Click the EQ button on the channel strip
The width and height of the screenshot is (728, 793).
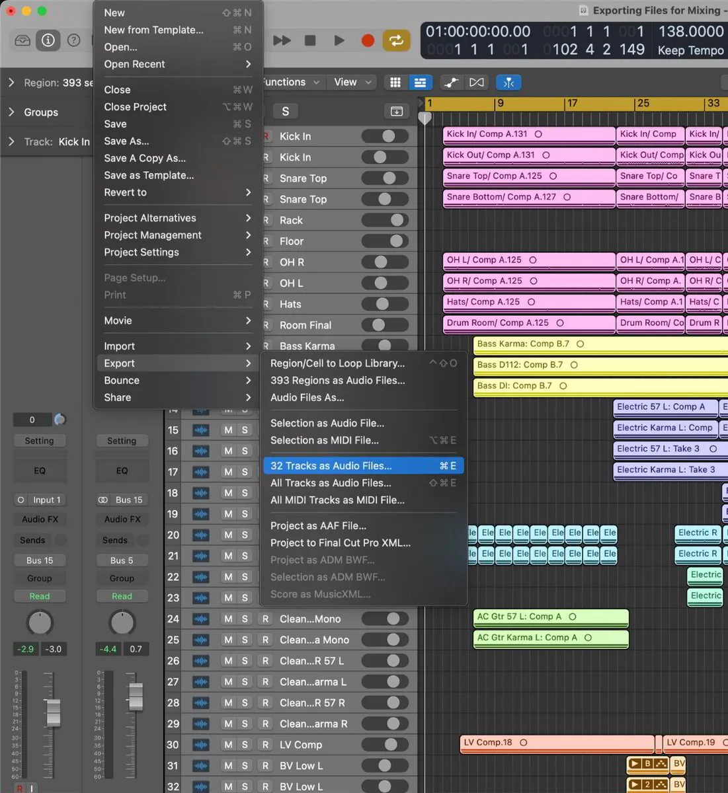point(40,471)
